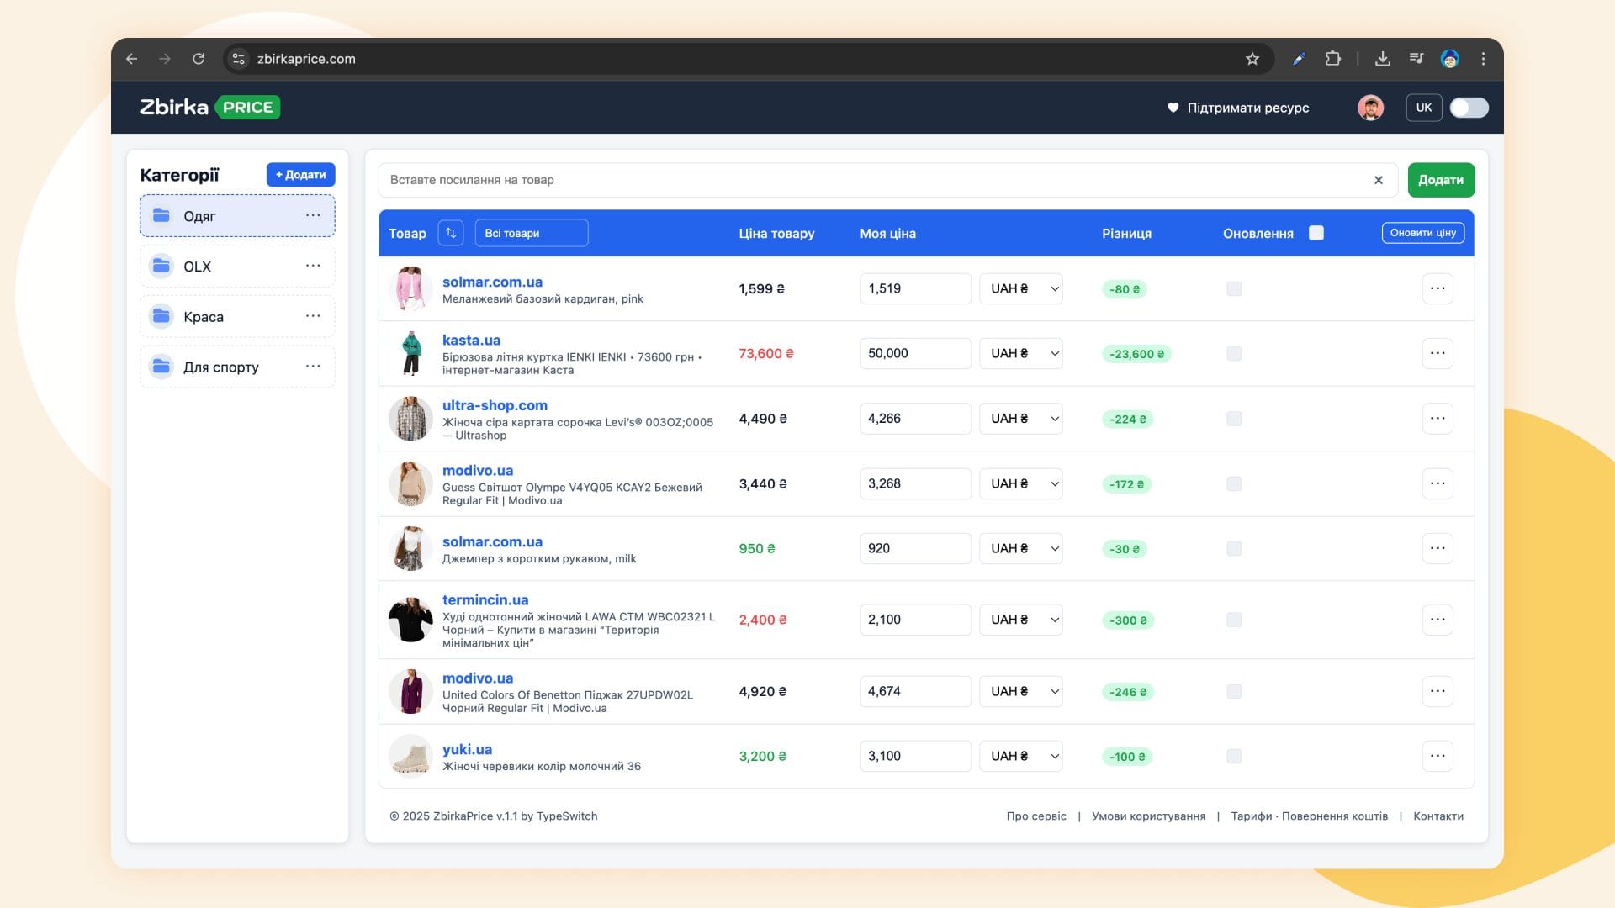Click the browser downloads icon

(x=1382, y=59)
